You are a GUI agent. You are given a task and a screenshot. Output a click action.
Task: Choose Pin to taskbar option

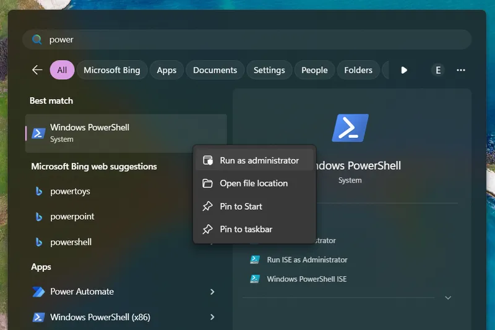[x=246, y=229]
